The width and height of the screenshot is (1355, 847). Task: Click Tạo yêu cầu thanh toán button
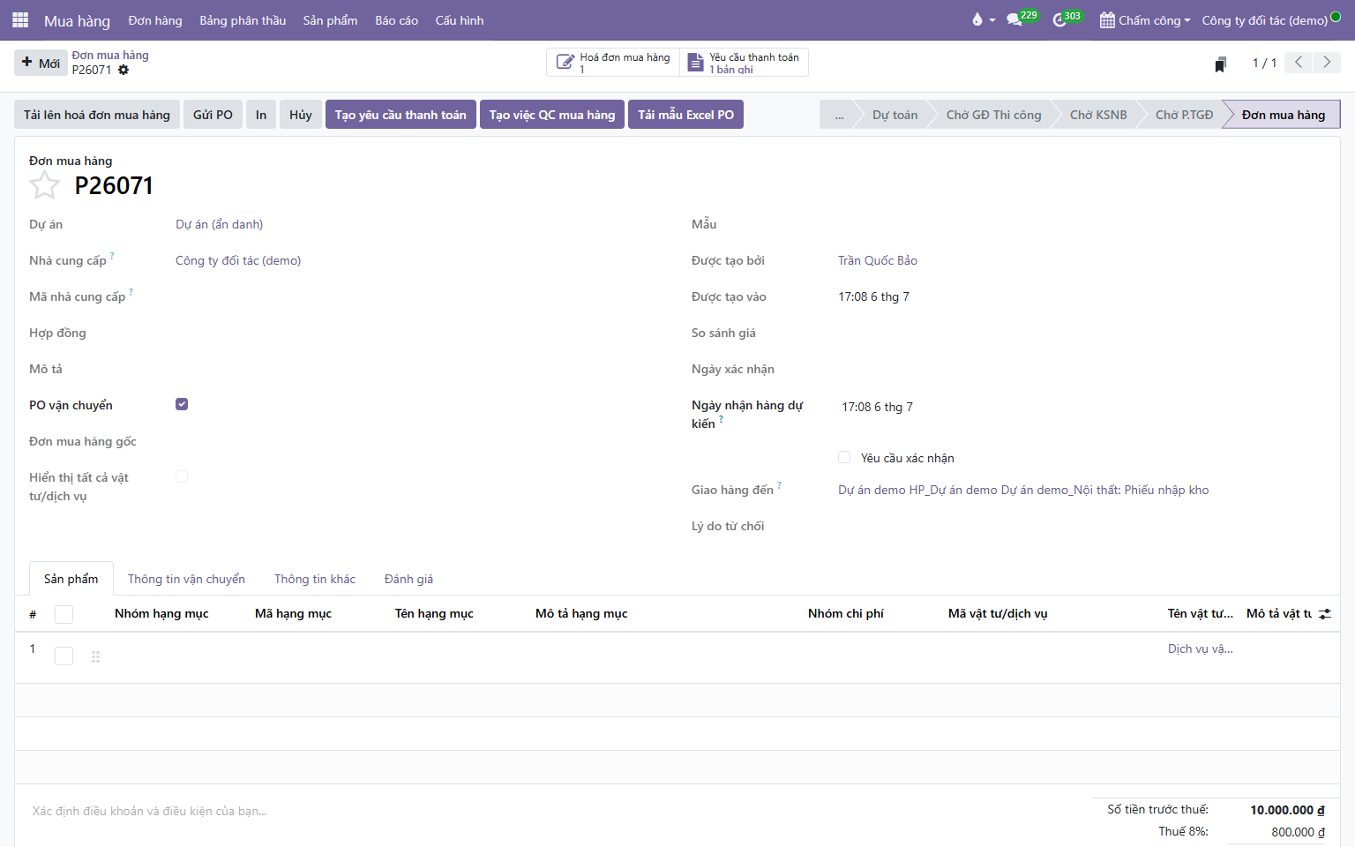click(x=401, y=115)
